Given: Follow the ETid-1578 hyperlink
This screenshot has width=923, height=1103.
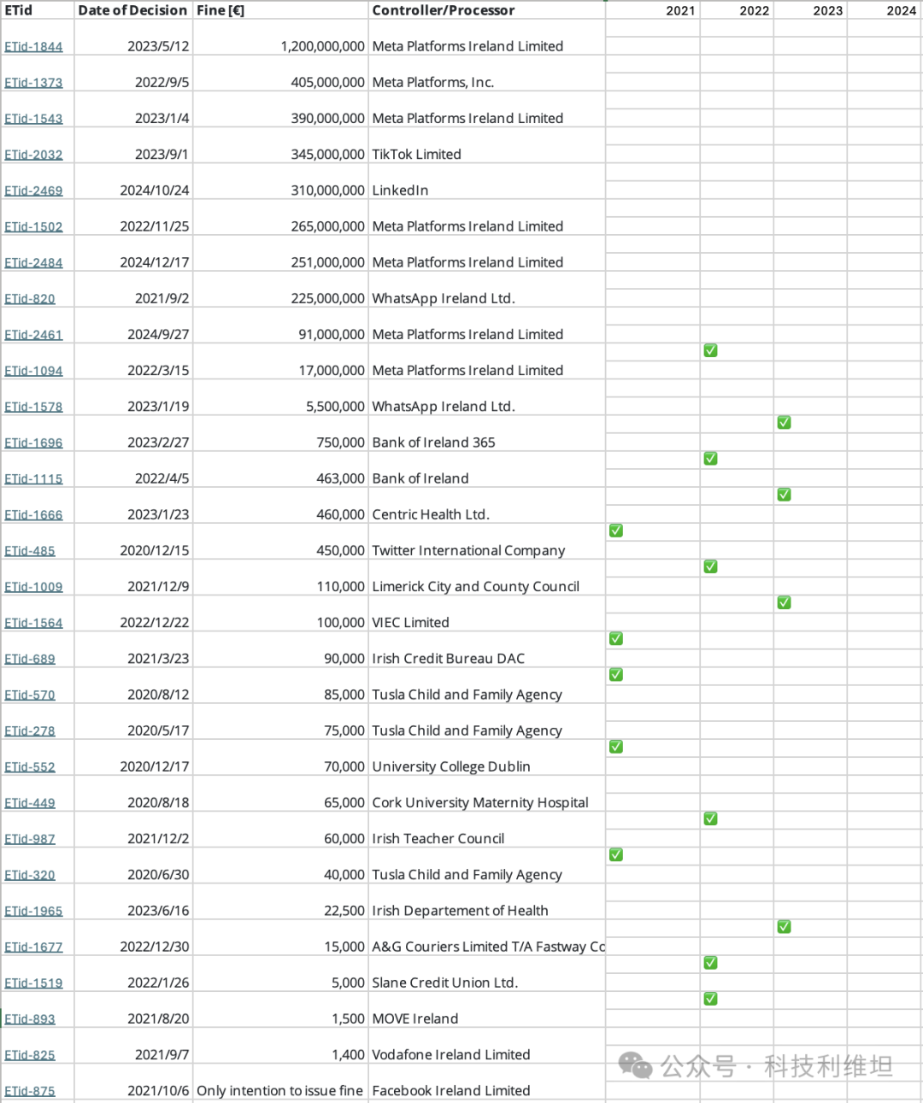Looking at the screenshot, I should coord(33,406).
